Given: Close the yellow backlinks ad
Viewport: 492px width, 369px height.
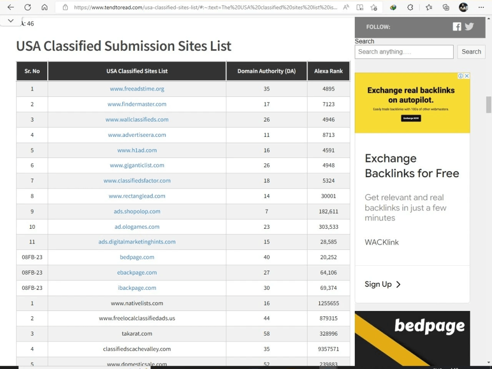Looking at the screenshot, I should pyautogui.click(x=467, y=76).
